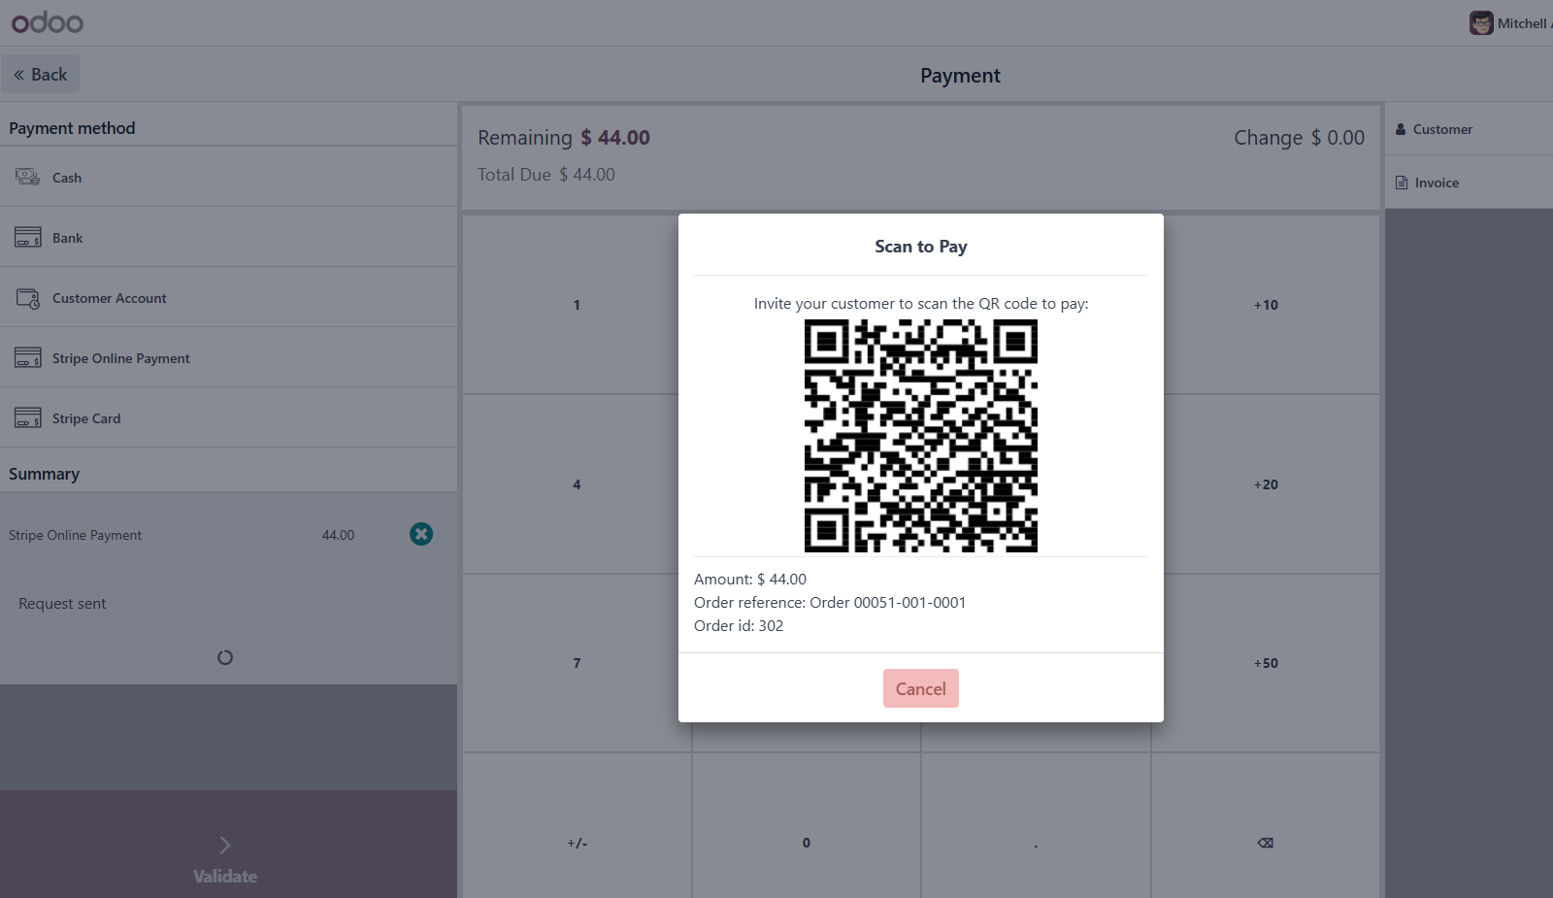Select the Bank payment method

point(228,238)
